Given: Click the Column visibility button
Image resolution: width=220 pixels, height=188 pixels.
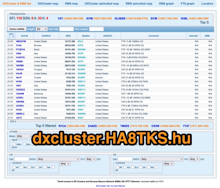Looking at the screenshot, I should point(17,29).
